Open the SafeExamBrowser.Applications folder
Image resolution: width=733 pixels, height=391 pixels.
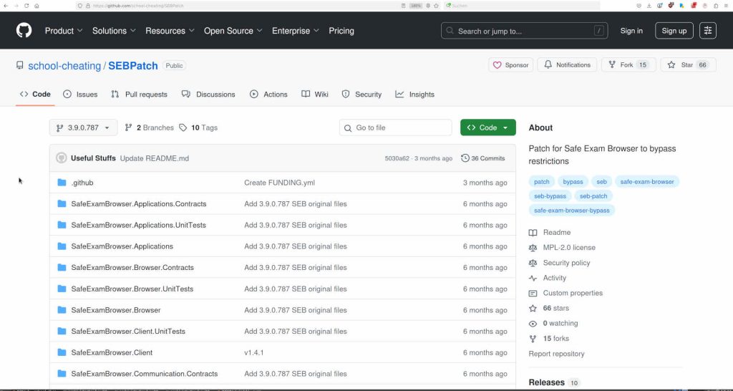coord(122,246)
